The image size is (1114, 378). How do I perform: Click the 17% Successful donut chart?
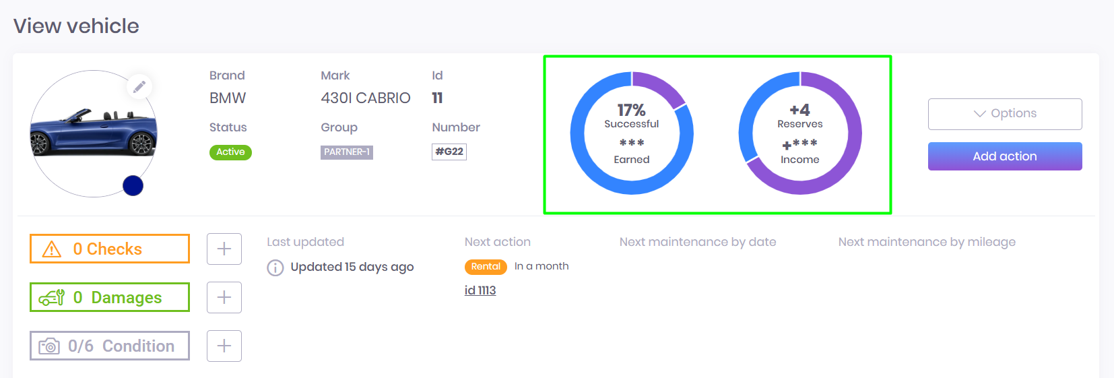pos(632,133)
